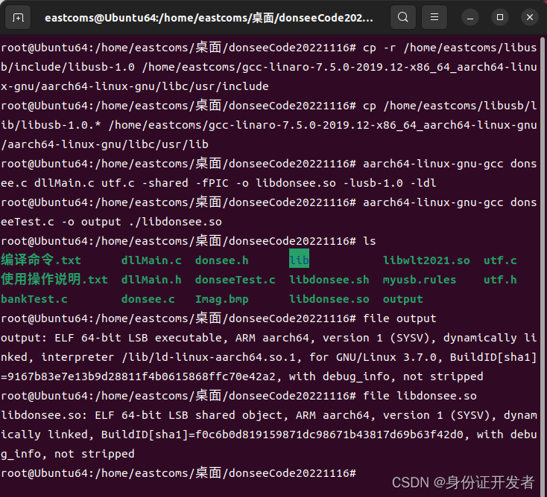Click the '-shared -fPIC' compiler flags text

click(185, 183)
